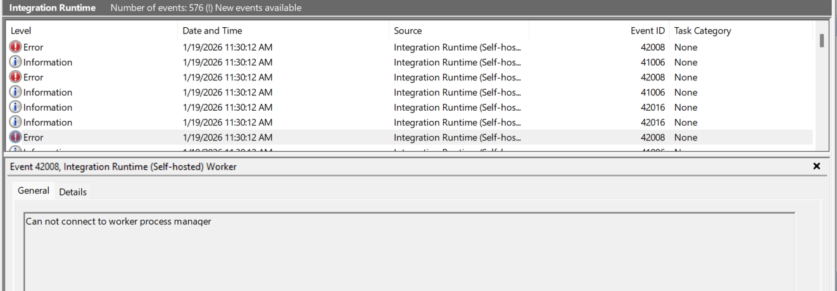Select the General tab
The height and width of the screenshot is (291, 837).
(33, 190)
